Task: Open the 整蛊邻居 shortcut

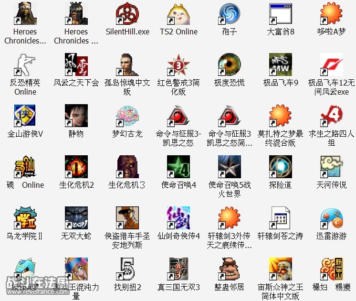Action: (x=230, y=269)
